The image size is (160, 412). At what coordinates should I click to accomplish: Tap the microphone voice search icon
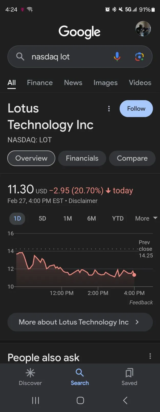(x=117, y=56)
